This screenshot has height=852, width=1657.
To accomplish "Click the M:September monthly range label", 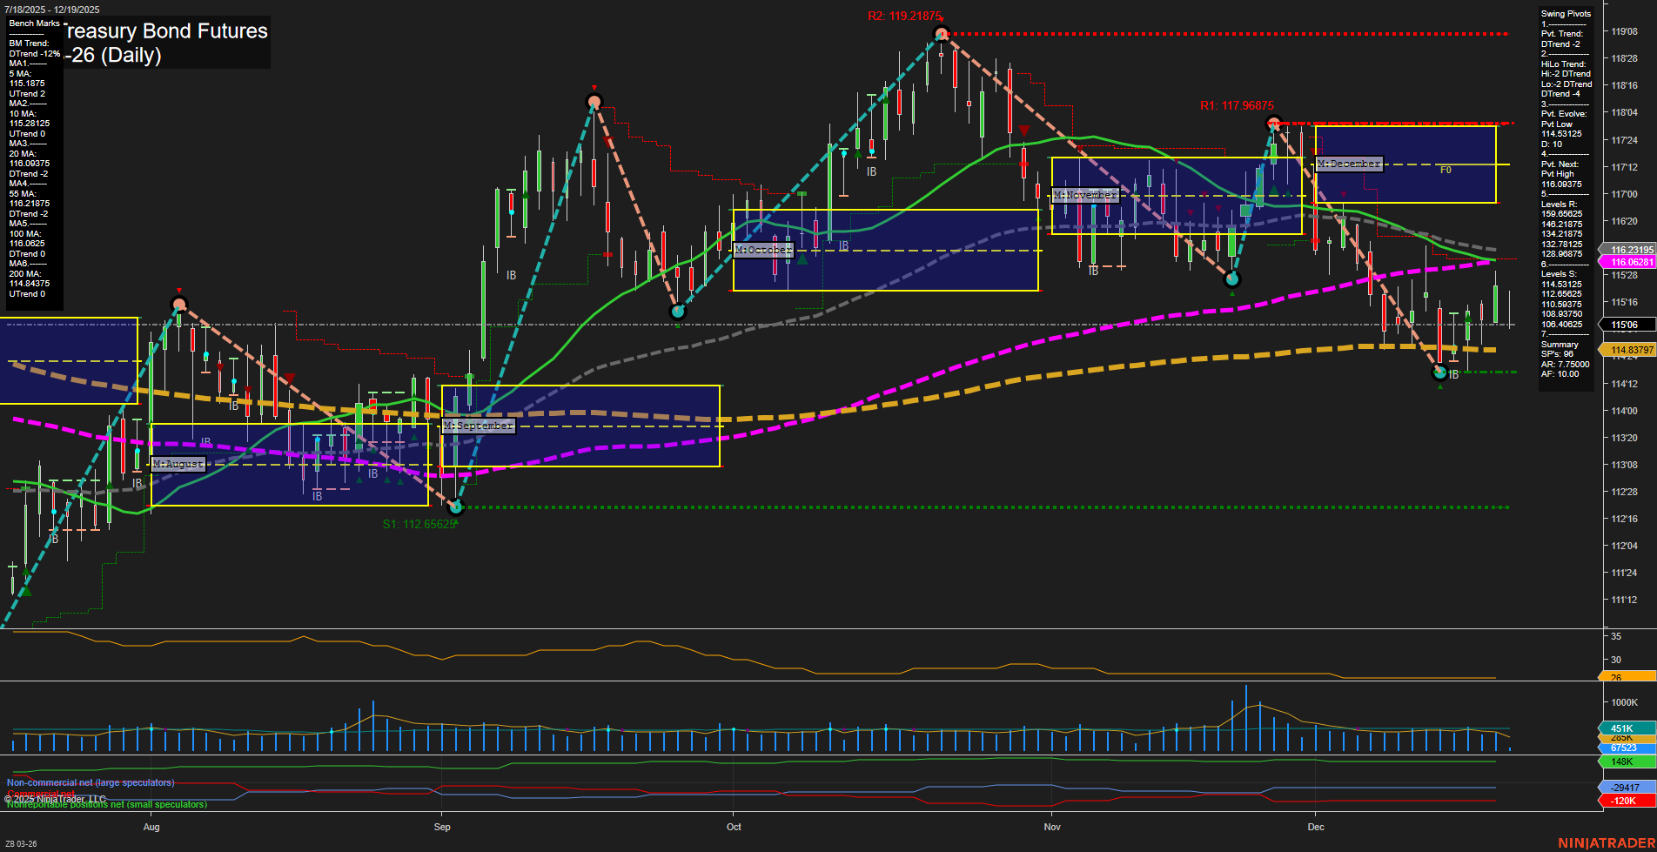I will tap(478, 426).
